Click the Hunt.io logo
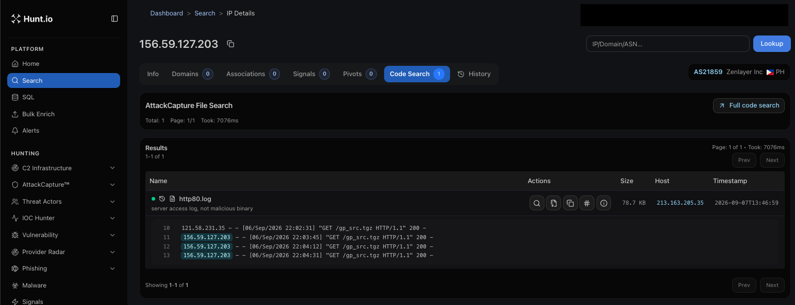The image size is (795, 305). (32, 19)
